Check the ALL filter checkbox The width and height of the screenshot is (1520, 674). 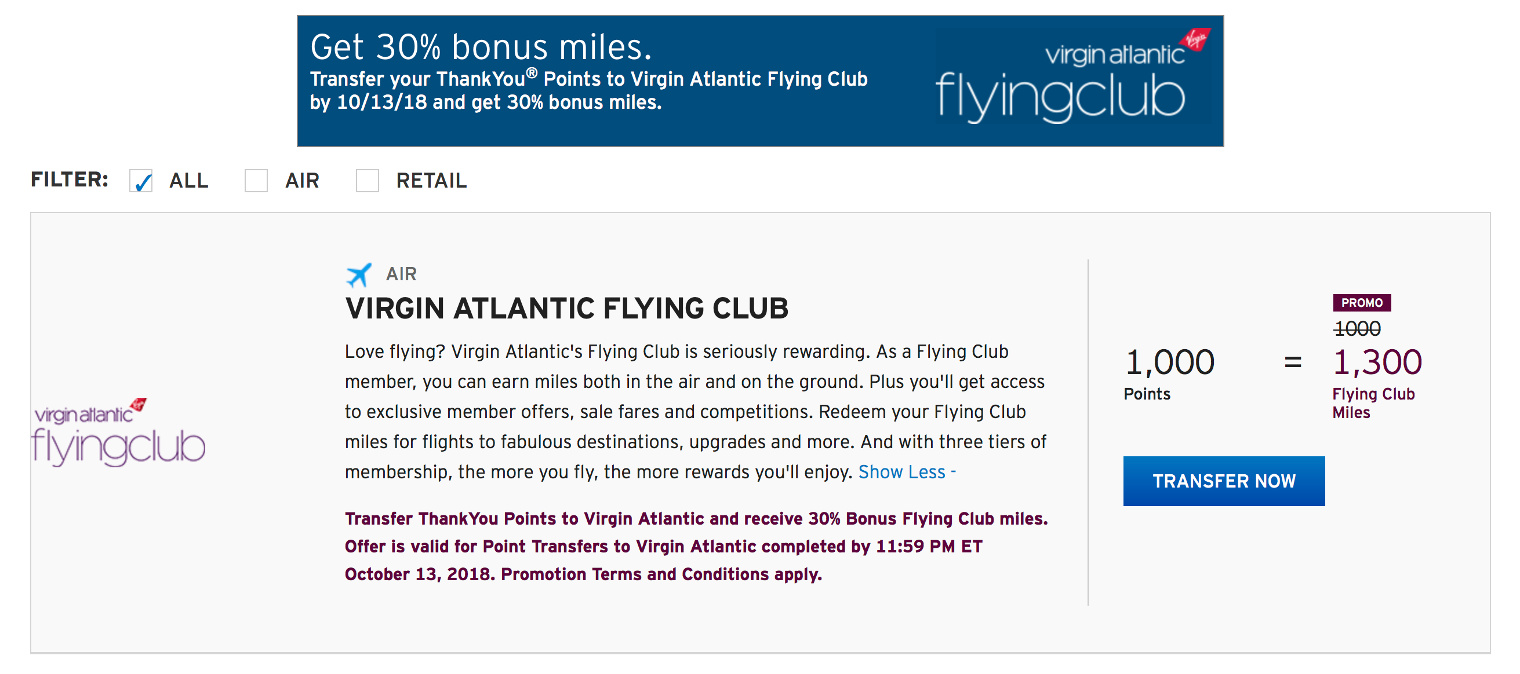pyautogui.click(x=141, y=181)
